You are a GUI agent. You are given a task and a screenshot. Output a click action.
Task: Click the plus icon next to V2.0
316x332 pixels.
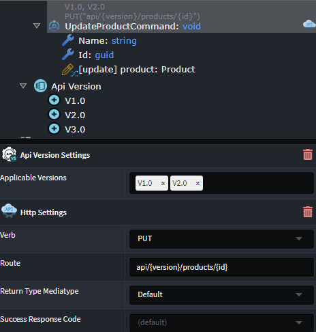54,115
